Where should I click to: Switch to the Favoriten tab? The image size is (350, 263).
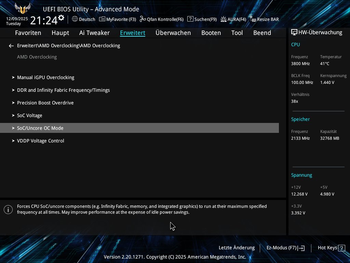pos(28,33)
